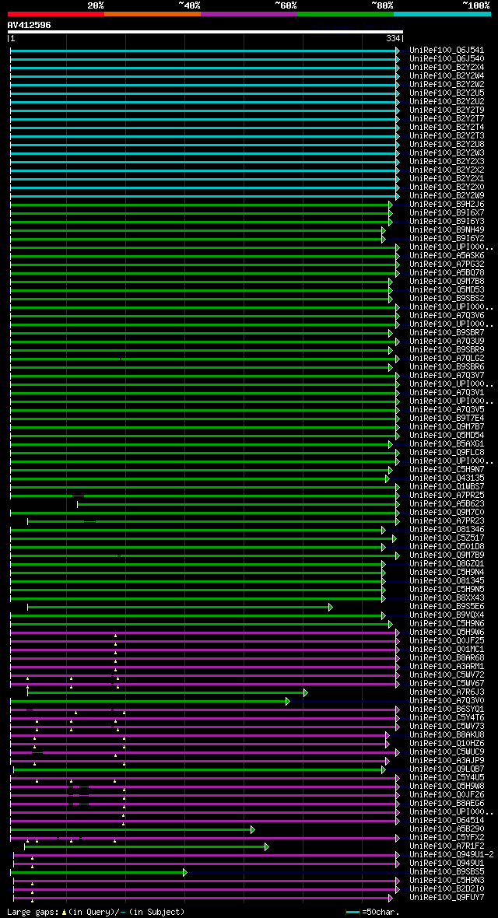Viewport: 498px width, 918px height.
Task: Click the green arrowhead ending the A7Q3V0 bar
Action: (288, 702)
